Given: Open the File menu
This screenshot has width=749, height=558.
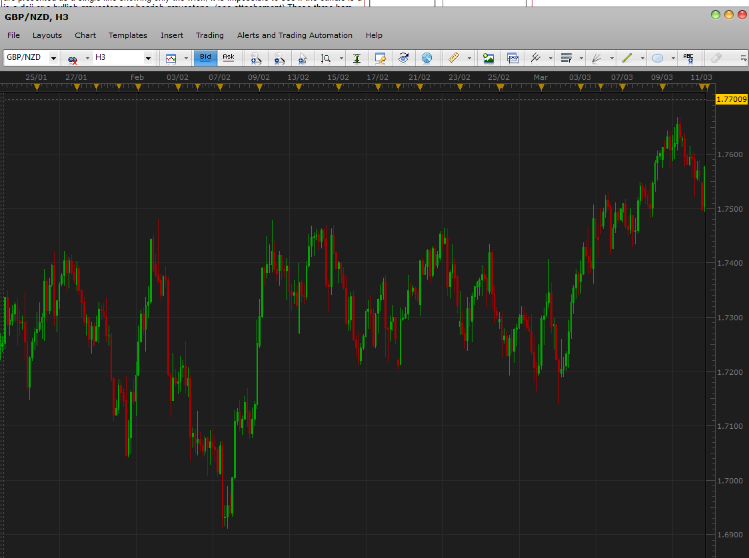Looking at the screenshot, I should click(x=13, y=35).
